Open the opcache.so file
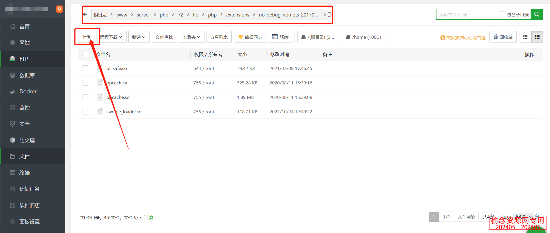Image resolution: width=550 pixels, height=233 pixels. (118, 97)
